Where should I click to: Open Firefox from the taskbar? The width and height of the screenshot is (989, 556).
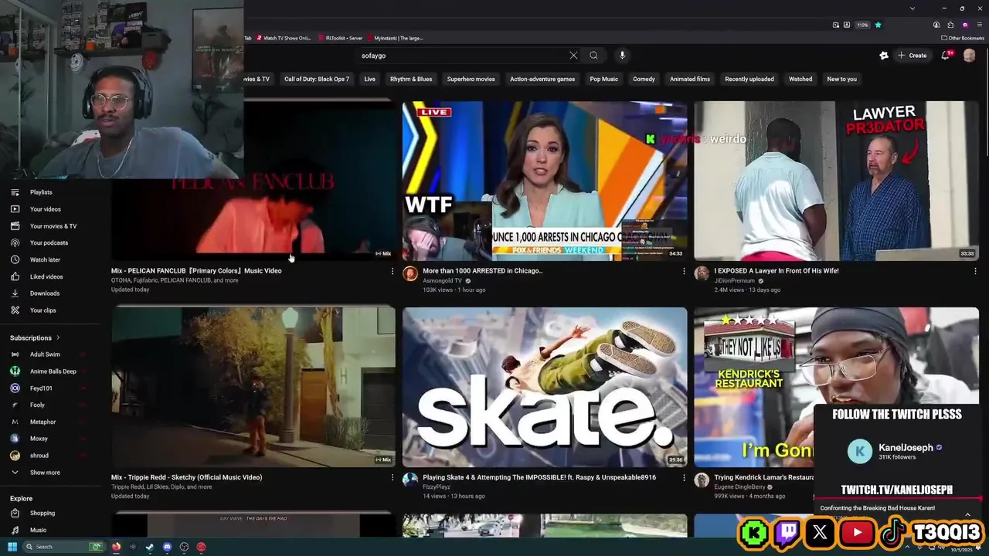click(117, 547)
